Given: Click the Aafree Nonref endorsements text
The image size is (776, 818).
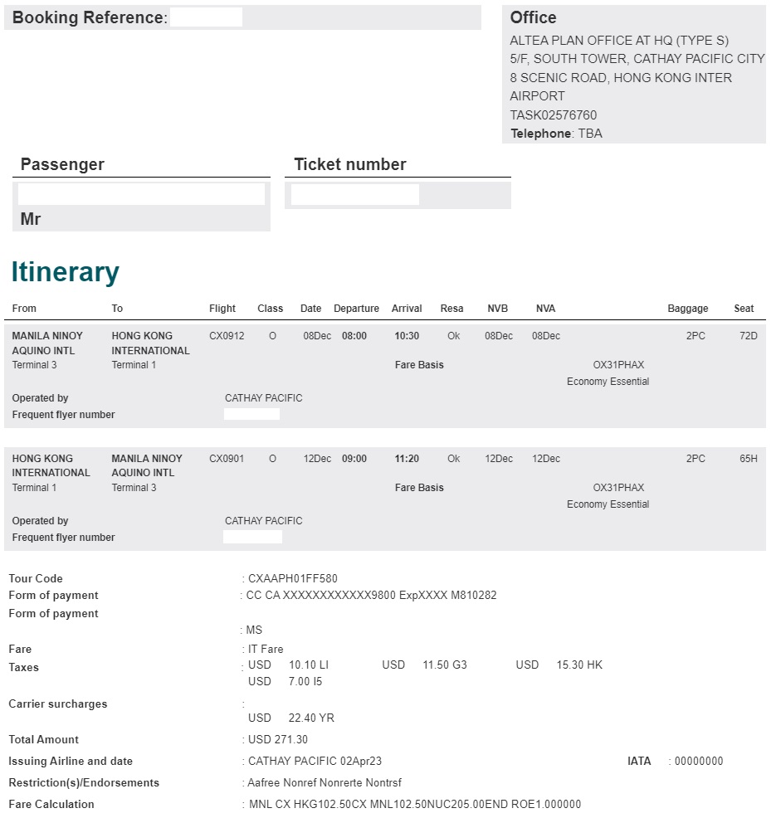Looking at the screenshot, I should coord(325,782).
